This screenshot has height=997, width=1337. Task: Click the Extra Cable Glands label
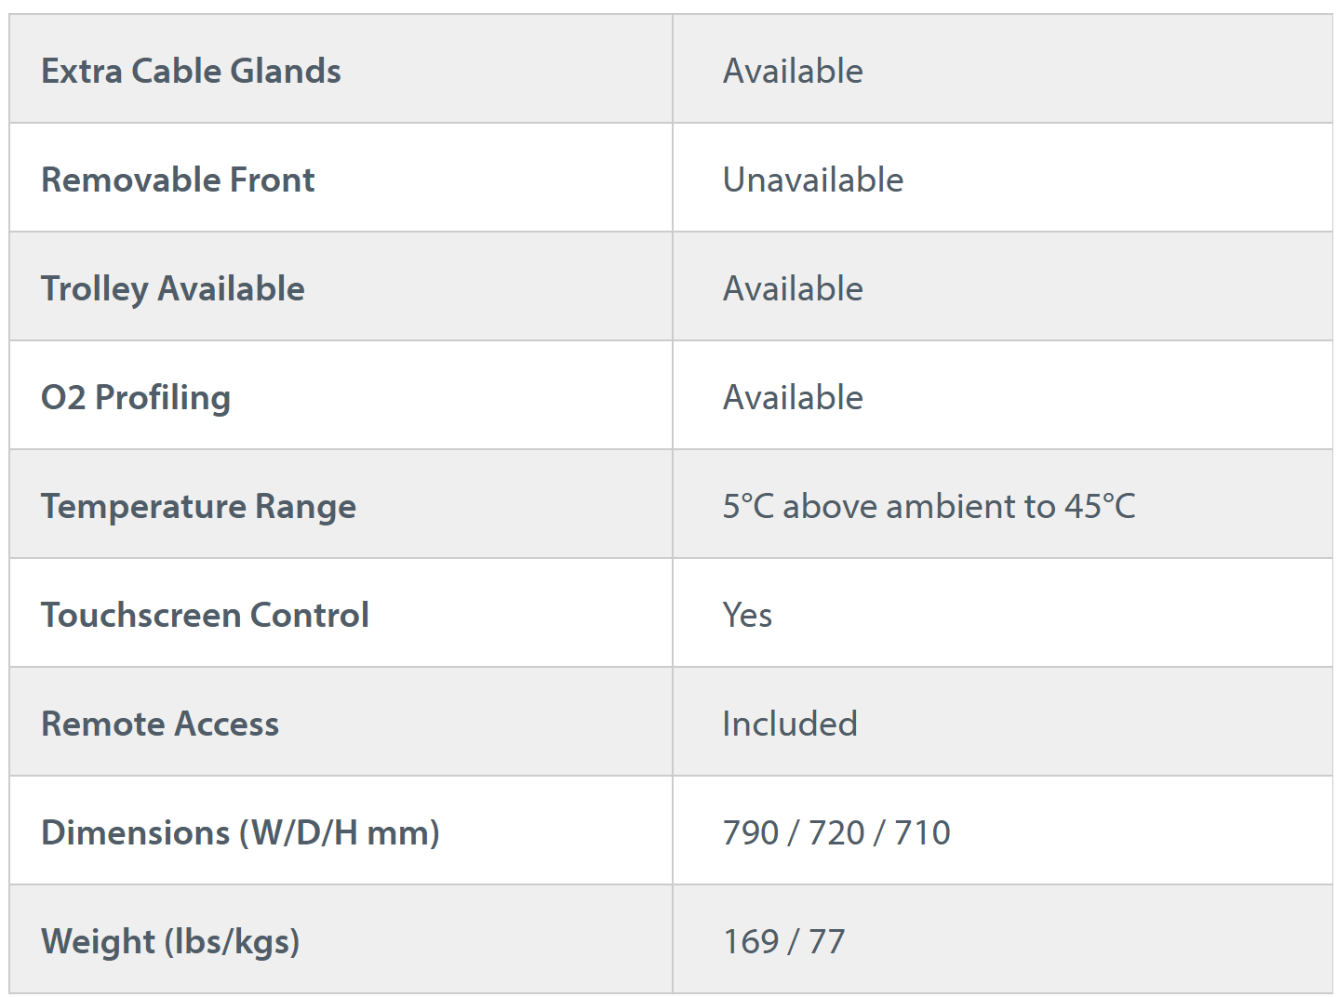pos(191,72)
